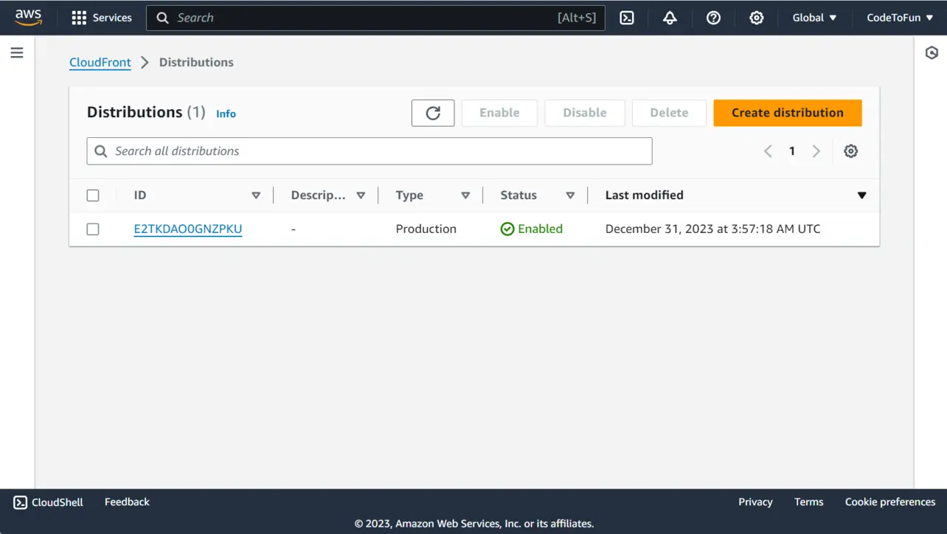
Task: Click the CloudFront breadcrumb link
Action: (x=100, y=63)
